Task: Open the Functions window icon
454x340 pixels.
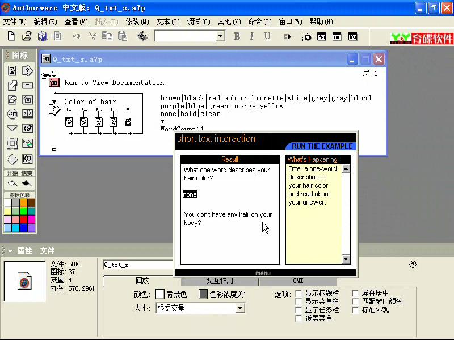Action: pyautogui.click(x=321, y=37)
